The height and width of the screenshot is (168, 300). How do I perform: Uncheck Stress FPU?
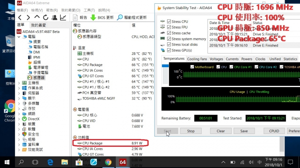point(169,27)
